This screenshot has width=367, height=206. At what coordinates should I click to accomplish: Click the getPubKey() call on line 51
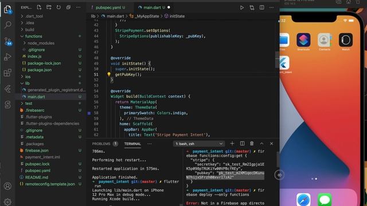coord(128,74)
